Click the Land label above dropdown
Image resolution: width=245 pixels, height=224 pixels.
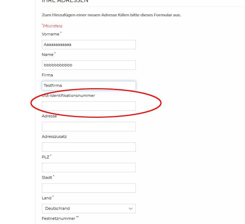[x=46, y=198]
